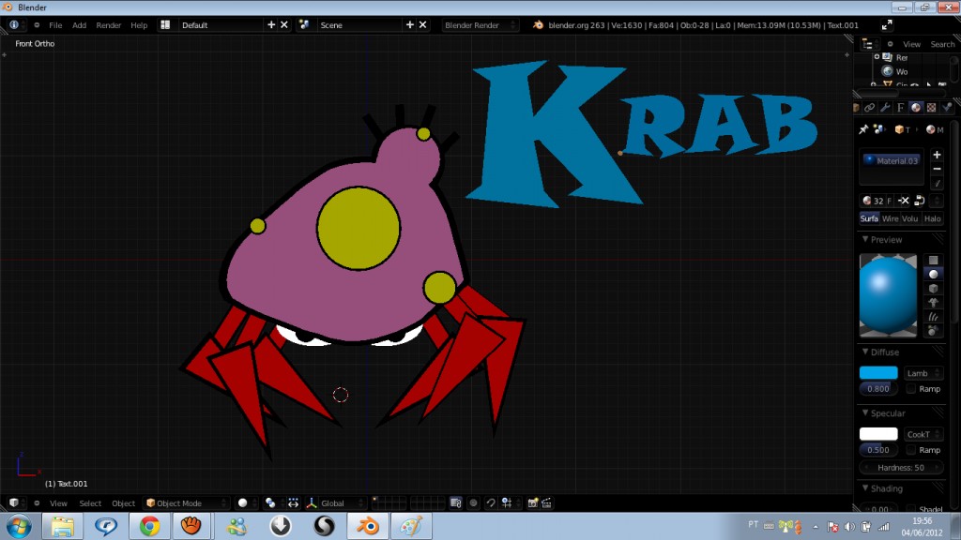The width and height of the screenshot is (961, 540).
Task: Unlink Material.03 with the X button
Action: 904,201
